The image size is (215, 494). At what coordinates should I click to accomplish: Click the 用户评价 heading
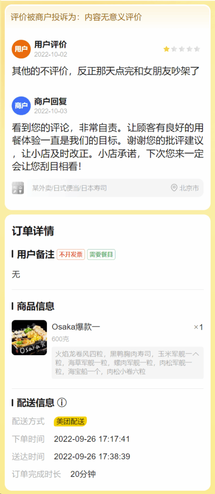click(x=51, y=45)
